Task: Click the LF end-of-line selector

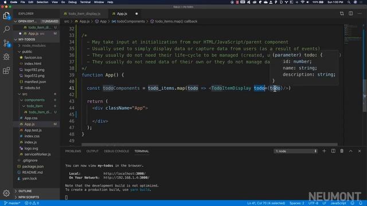Action: tap(324, 203)
